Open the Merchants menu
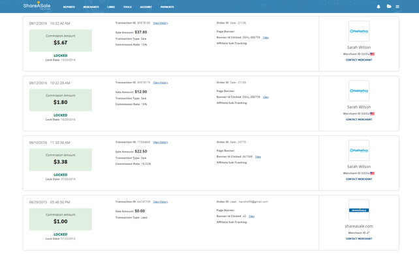This screenshot has height=254, width=419. click(x=91, y=7)
